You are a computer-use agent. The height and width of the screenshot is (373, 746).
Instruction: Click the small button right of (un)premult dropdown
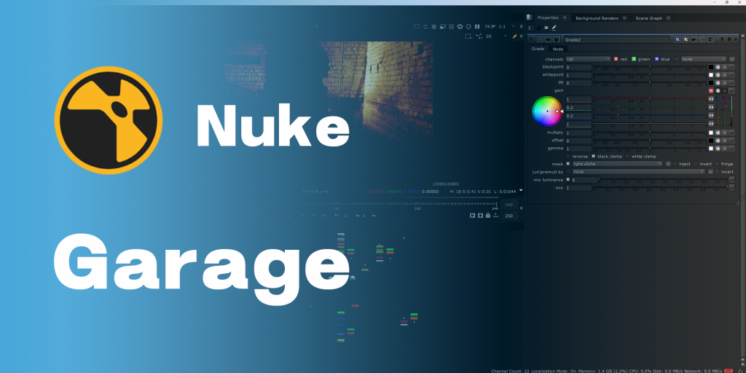click(711, 172)
